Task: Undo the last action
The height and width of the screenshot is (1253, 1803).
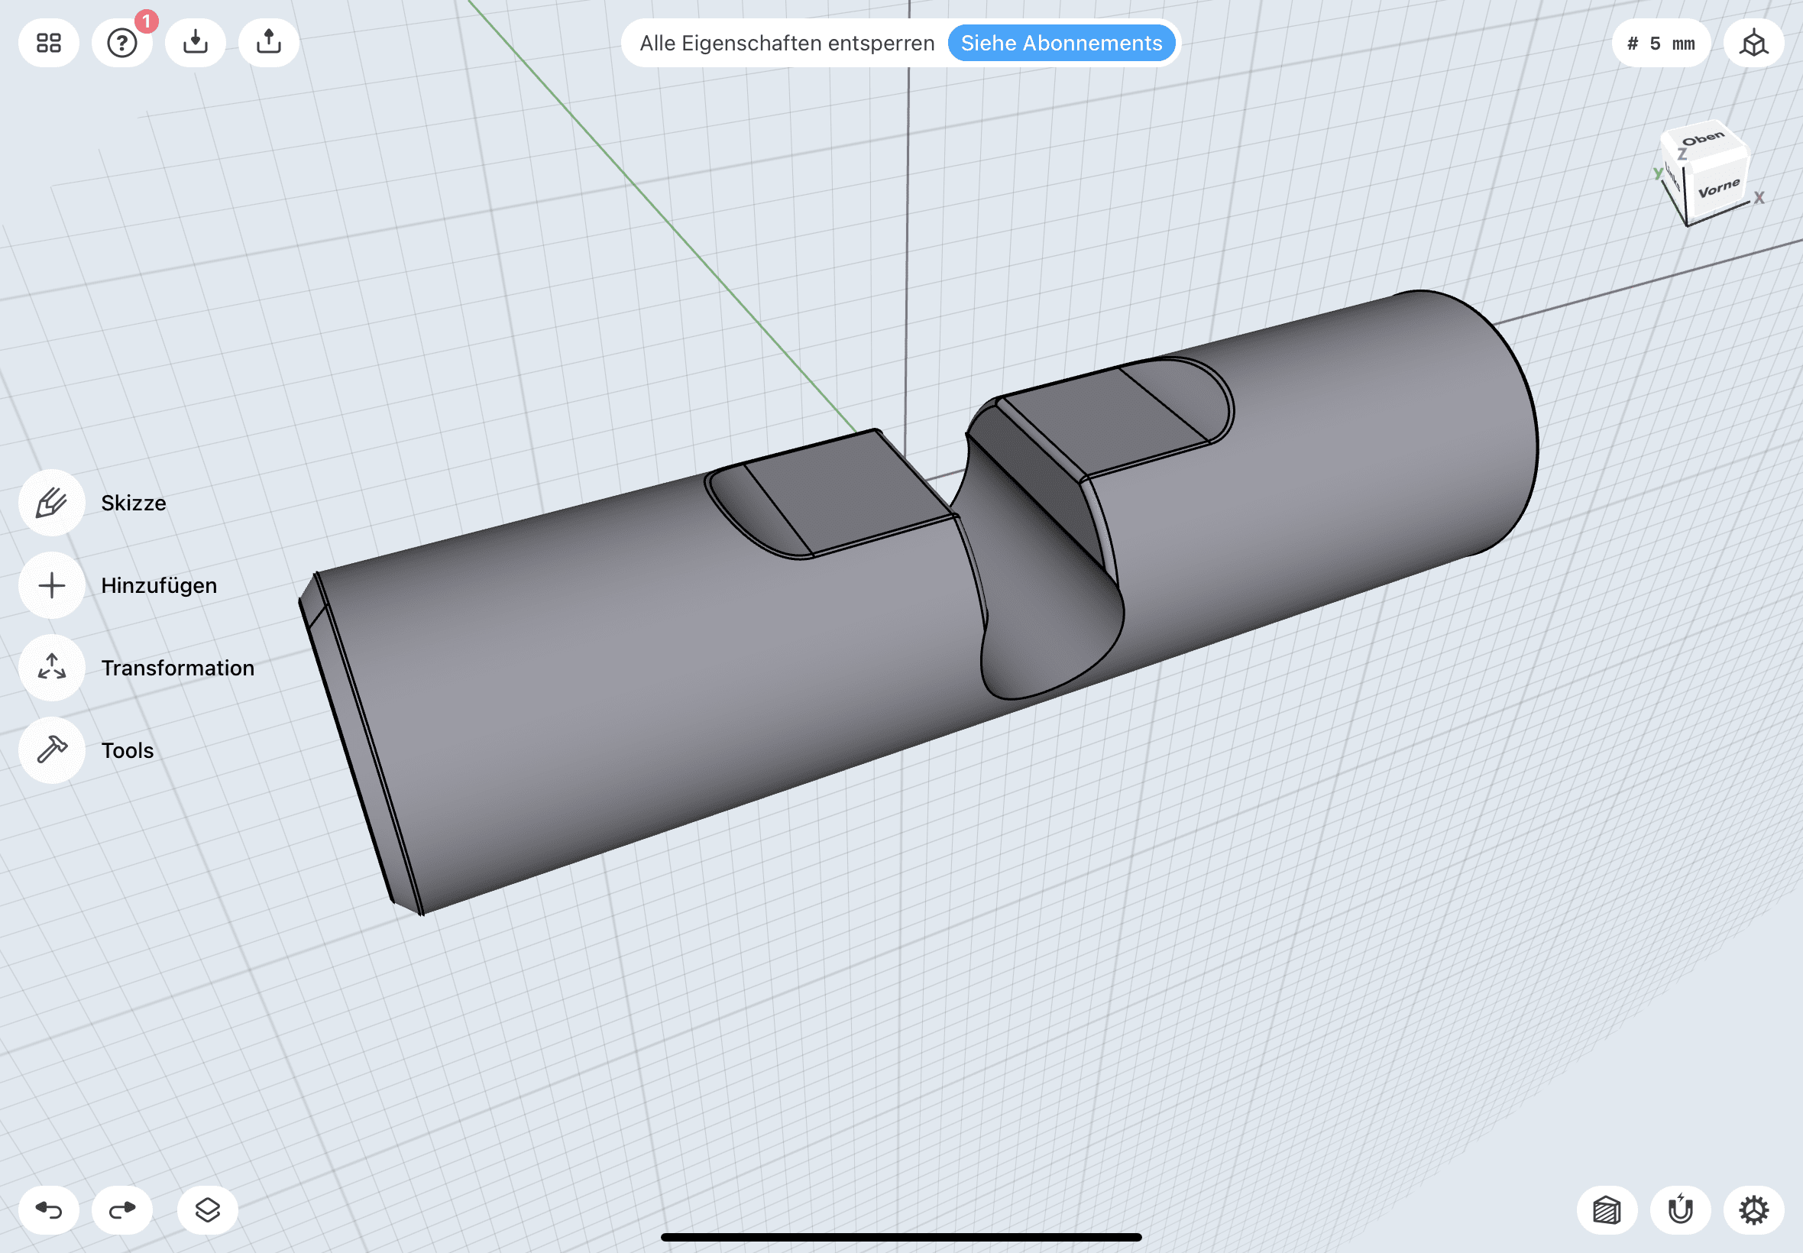Action: pos(49,1209)
